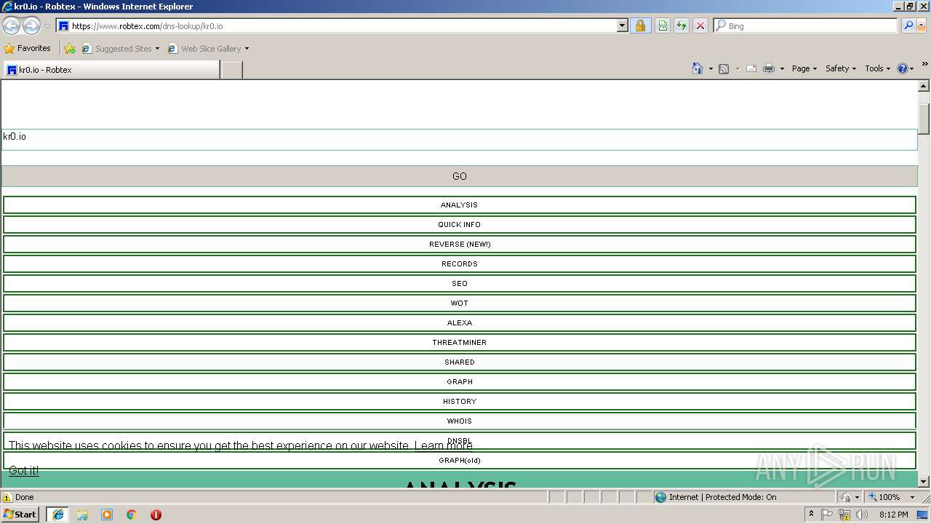Click the QUICK INFO navigation button

click(x=459, y=224)
